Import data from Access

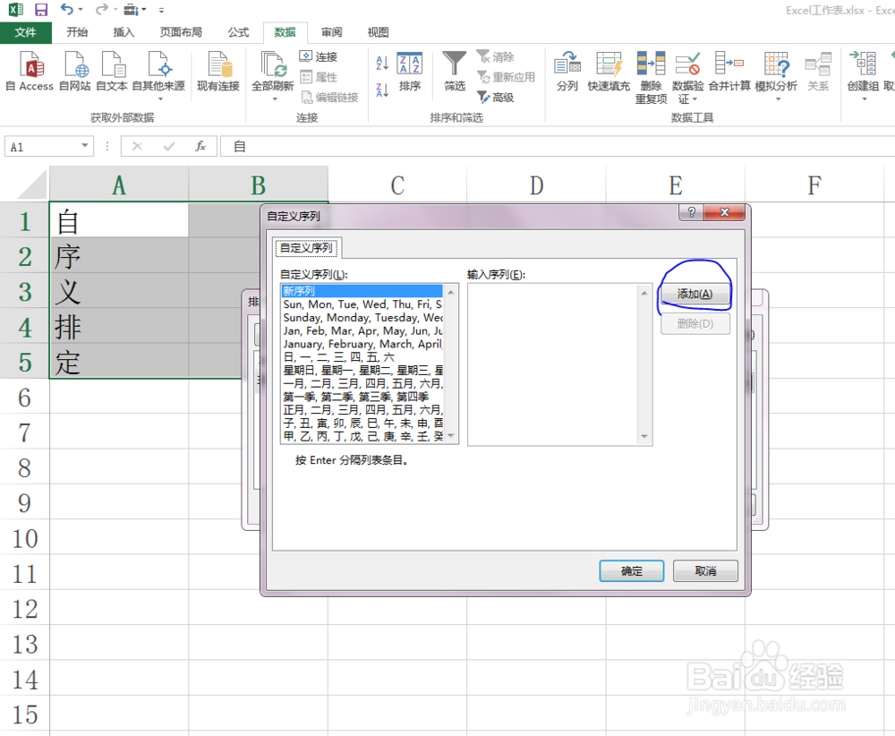coord(30,71)
